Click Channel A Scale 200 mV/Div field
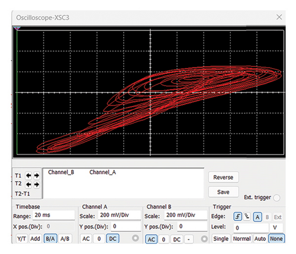The height and width of the screenshot is (254, 296). pyautogui.click(x=120, y=215)
